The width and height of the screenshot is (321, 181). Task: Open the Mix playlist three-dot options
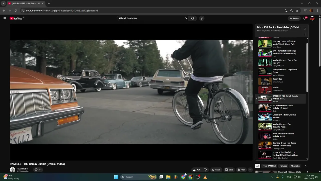tap(305, 34)
